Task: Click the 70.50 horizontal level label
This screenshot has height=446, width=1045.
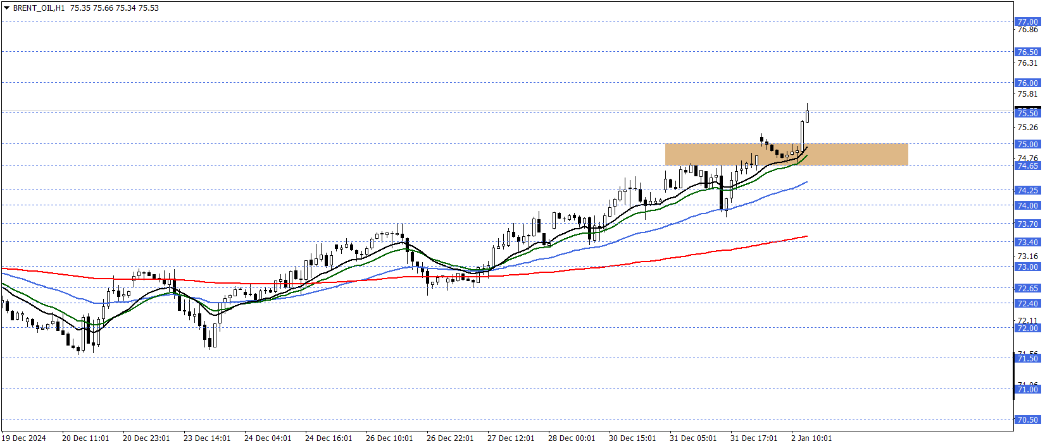Action: click(1027, 419)
